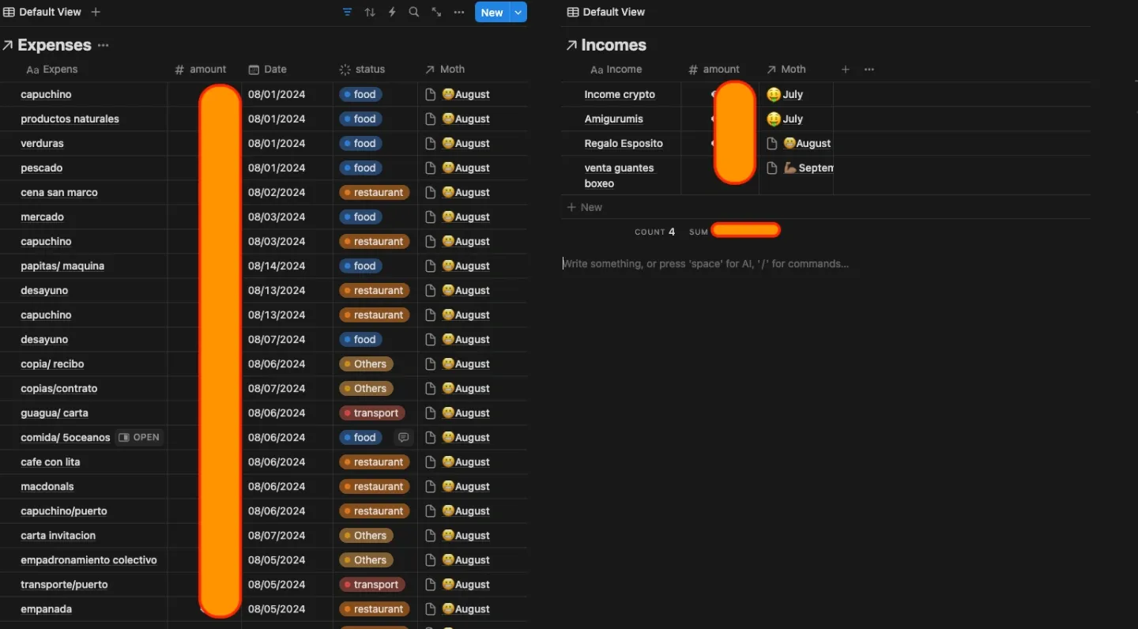This screenshot has height=629, width=1138.
Task: Open the automations lightning bolt icon
Action: click(x=392, y=13)
